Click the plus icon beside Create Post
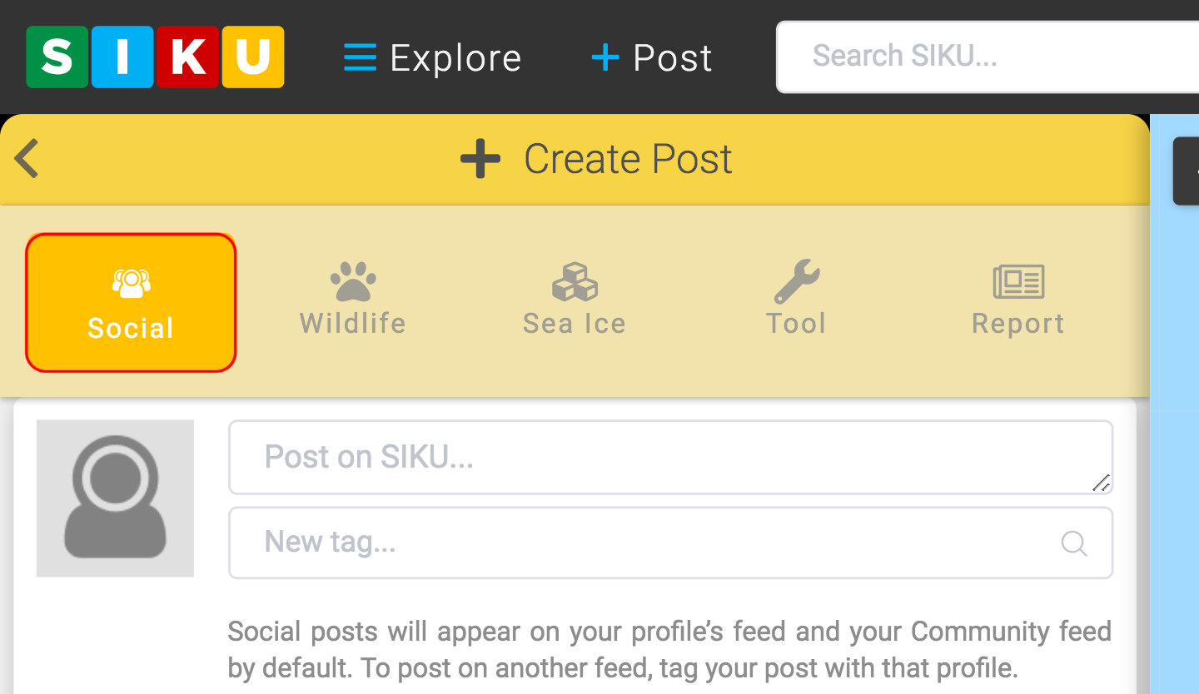The image size is (1199, 694). click(481, 159)
